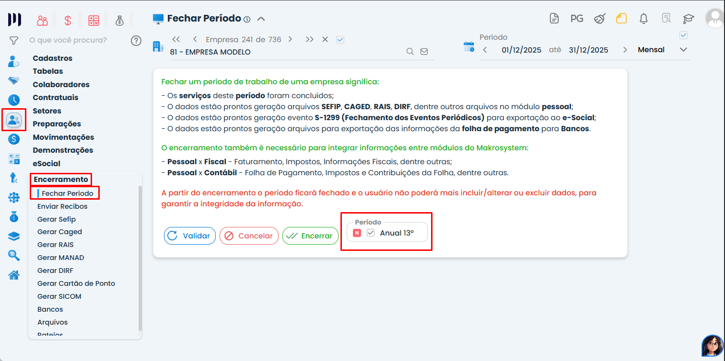The image size is (725, 361).
Task: Select the magnifying glass sidebar icon
Action: 14,256
